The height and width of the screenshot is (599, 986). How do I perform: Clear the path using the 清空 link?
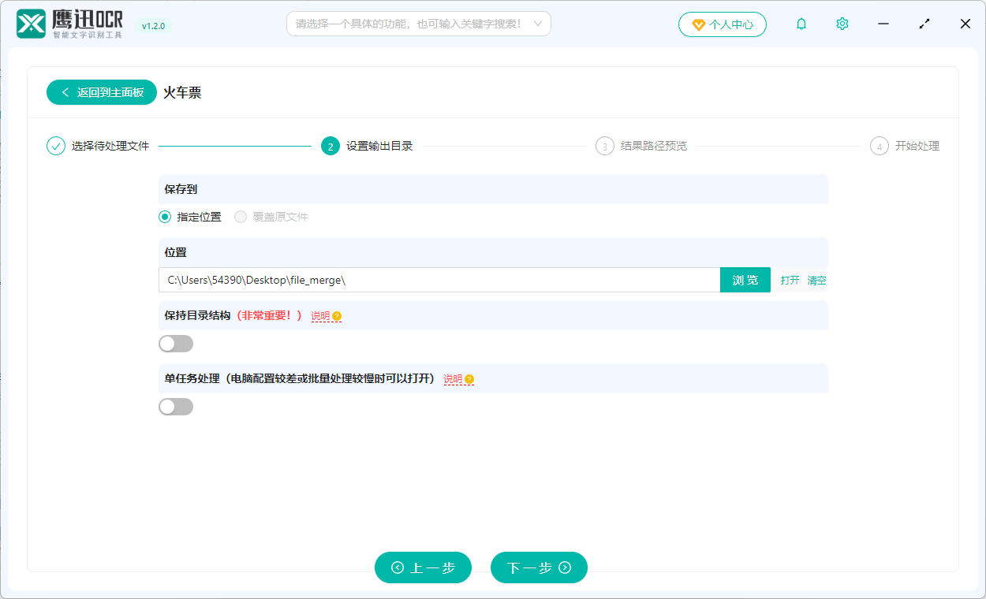[x=816, y=280]
